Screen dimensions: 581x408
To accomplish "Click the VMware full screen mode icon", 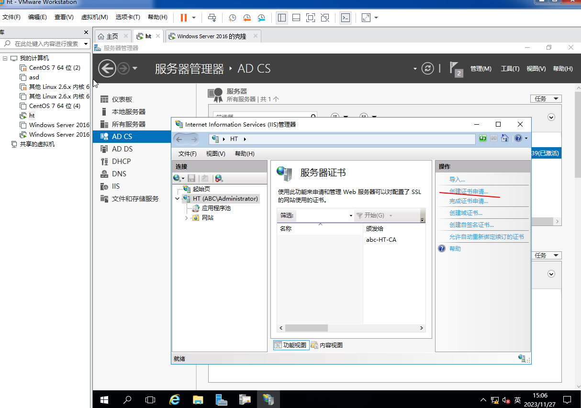I will (x=310, y=18).
